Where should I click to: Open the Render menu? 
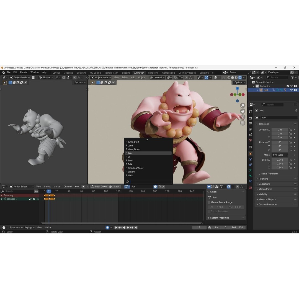point(24,73)
